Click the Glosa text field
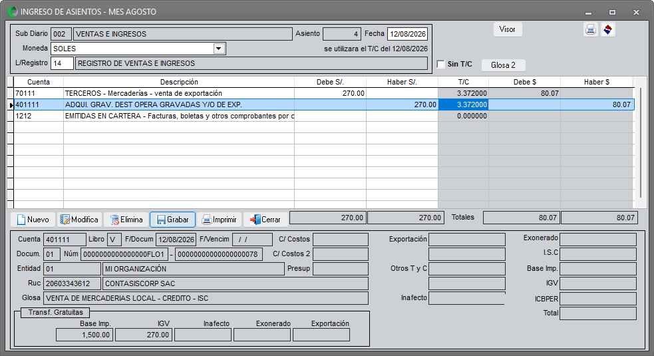Screen dimensions: 654x356 click(206, 298)
